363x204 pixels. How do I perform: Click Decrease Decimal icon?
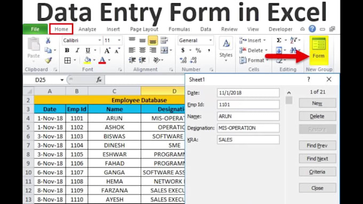(x=194, y=60)
